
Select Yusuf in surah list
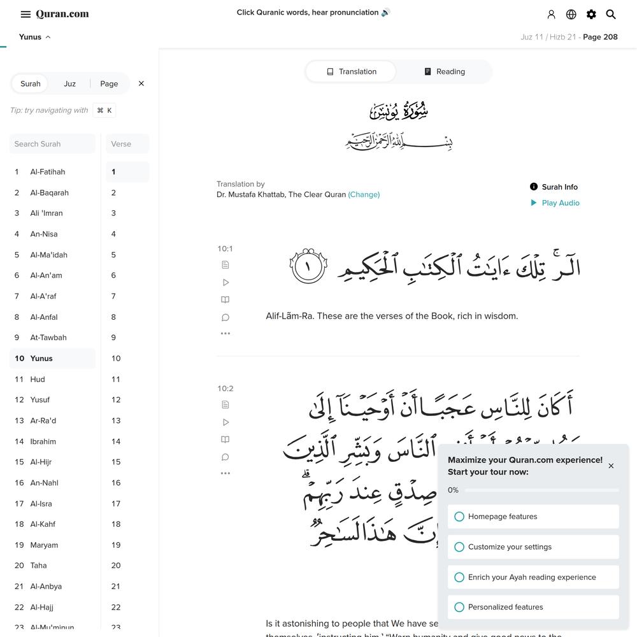click(52, 400)
